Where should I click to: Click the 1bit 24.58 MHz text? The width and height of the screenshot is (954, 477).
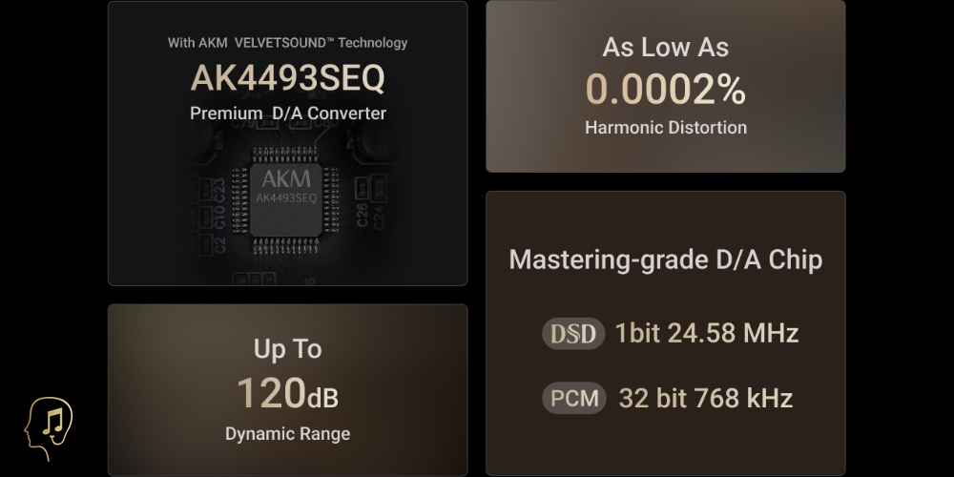coord(706,333)
